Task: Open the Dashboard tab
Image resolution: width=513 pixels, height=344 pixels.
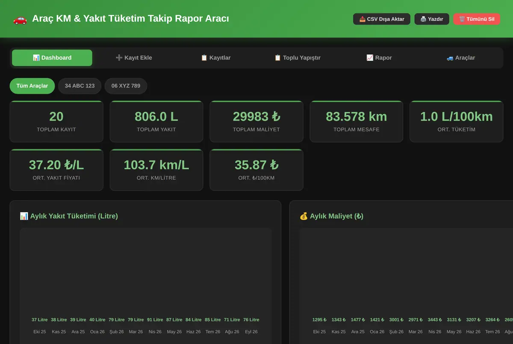Action: (x=52, y=58)
